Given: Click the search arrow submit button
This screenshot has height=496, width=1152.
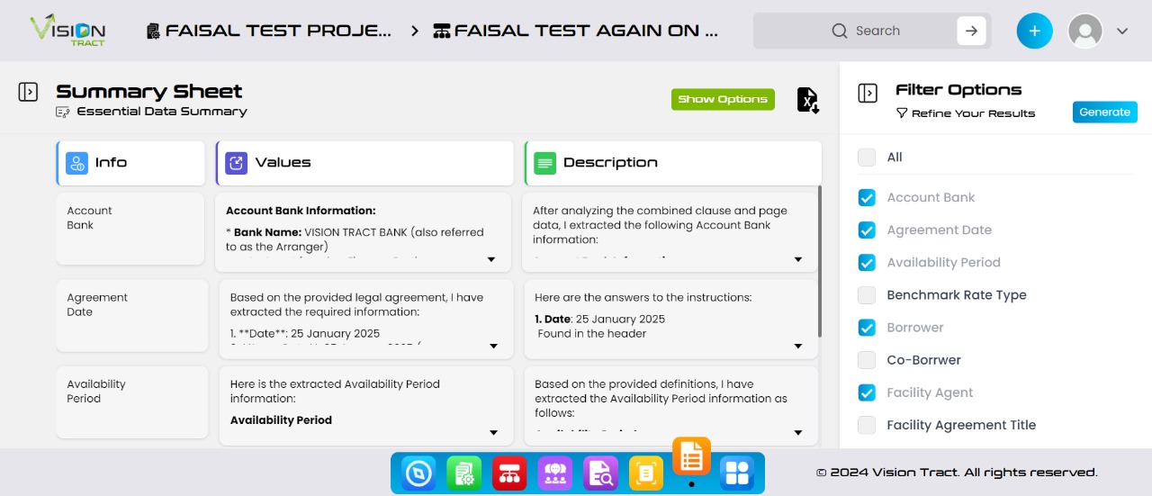Looking at the screenshot, I should tap(971, 31).
